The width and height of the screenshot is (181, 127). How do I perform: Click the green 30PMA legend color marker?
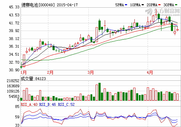click(176, 5)
